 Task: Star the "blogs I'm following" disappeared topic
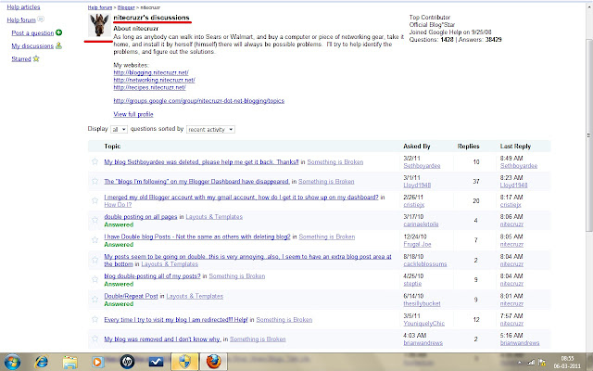click(95, 181)
